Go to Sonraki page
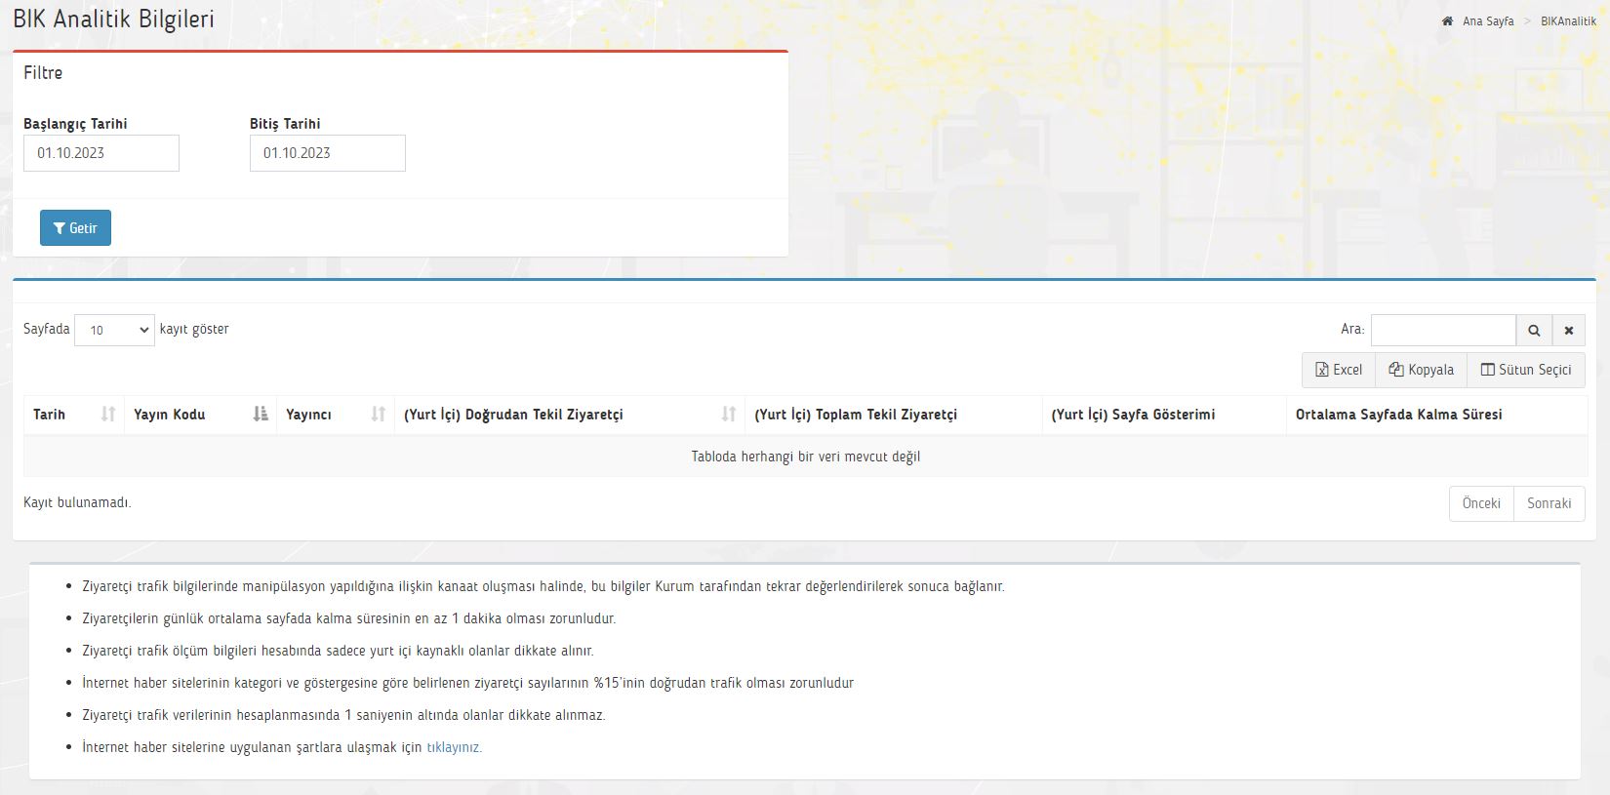 pyautogui.click(x=1549, y=503)
